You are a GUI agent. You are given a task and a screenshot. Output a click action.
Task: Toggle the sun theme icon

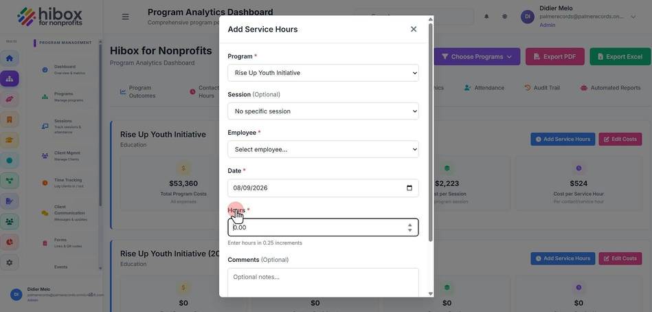coord(504,16)
